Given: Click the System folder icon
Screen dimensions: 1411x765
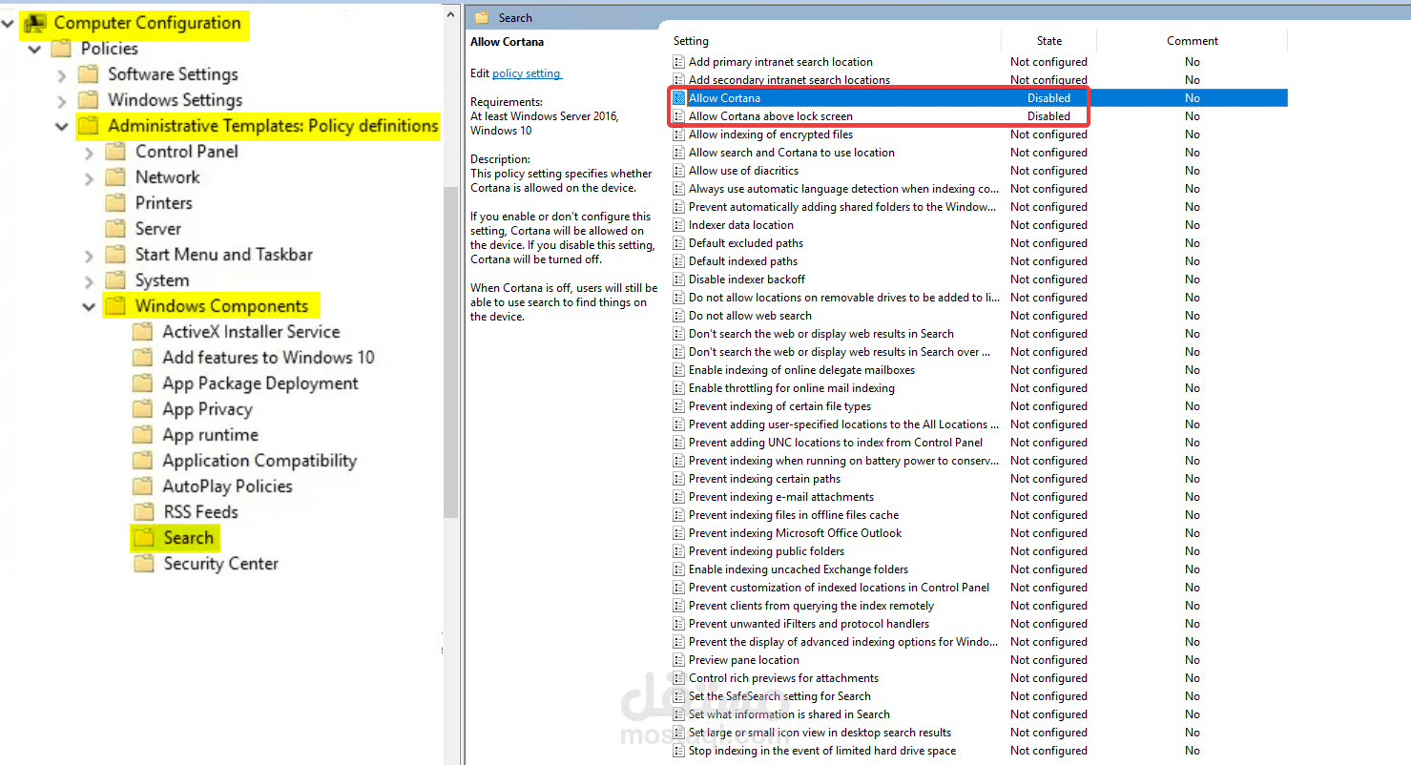Looking at the screenshot, I should point(115,280).
